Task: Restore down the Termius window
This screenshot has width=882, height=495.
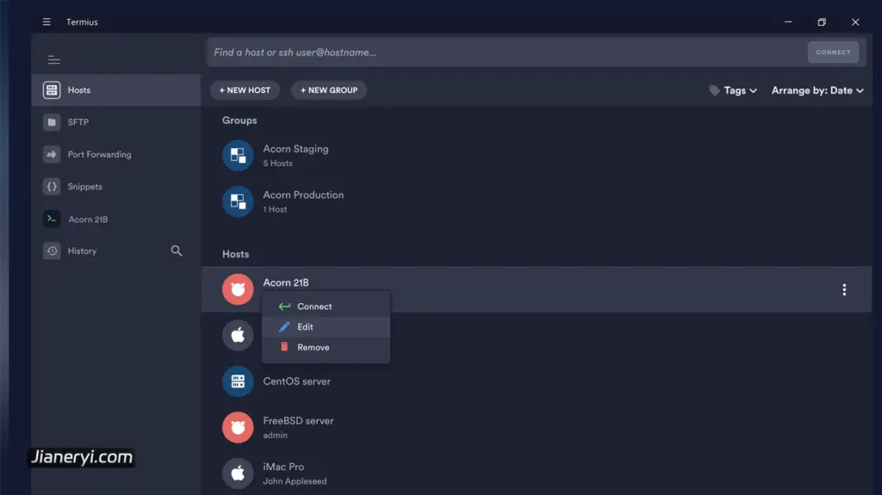Action: (x=822, y=22)
